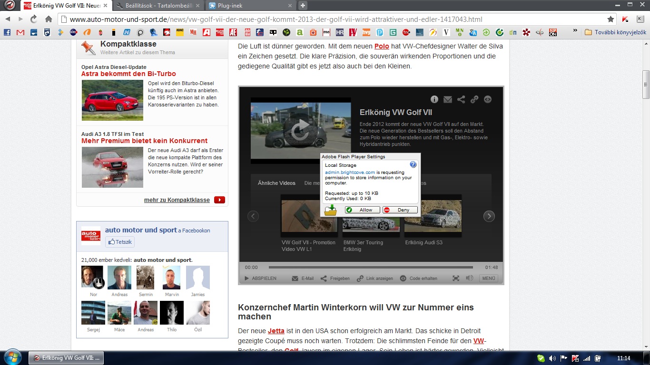Click mehr zu Kompaktklasse link

click(x=177, y=200)
